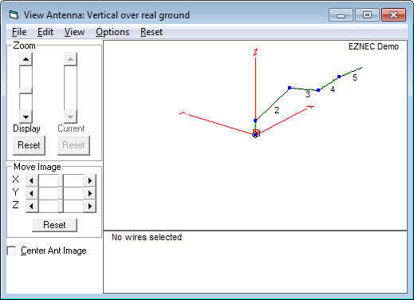Close the View Antenna window
Image resolution: width=414 pixels, height=300 pixels.
pos(393,15)
